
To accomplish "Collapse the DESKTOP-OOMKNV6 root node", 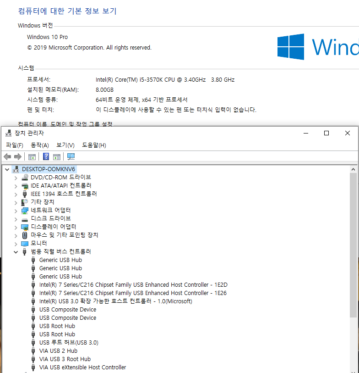I will [7, 169].
